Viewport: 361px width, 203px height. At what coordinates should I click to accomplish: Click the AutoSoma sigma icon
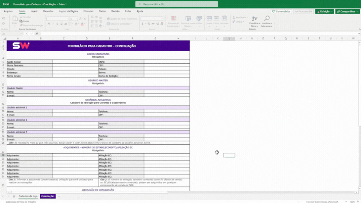pyautogui.click(x=234, y=17)
